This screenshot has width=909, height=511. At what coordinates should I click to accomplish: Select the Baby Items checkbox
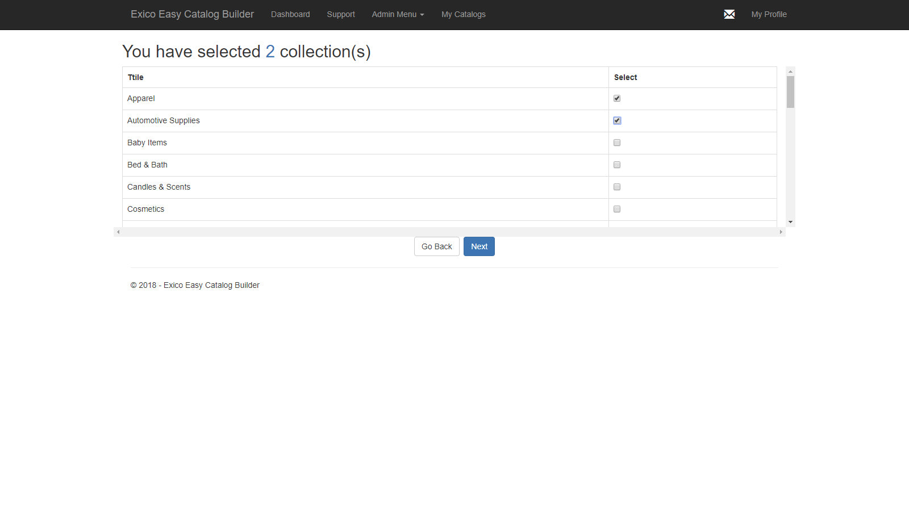[617, 143]
